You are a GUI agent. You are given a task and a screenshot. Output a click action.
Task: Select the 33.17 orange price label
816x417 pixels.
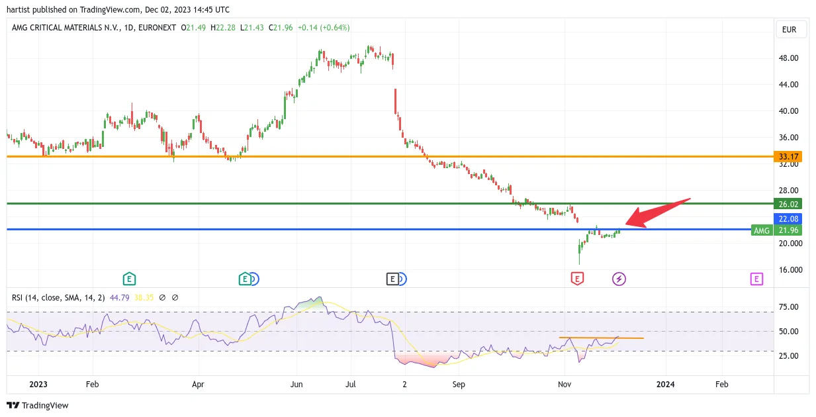pos(788,157)
